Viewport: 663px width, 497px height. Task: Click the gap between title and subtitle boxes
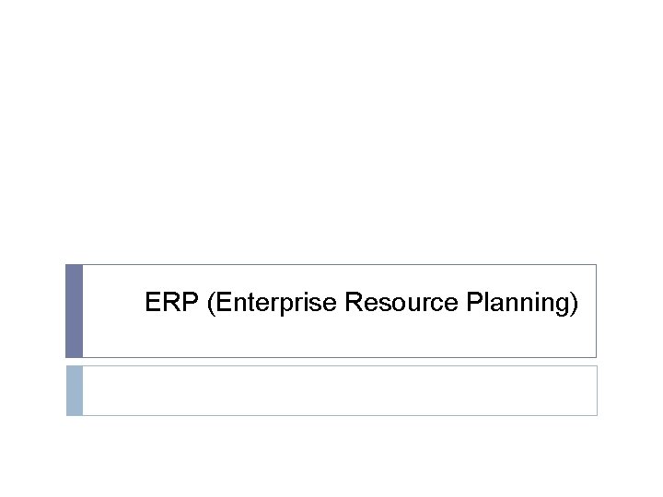point(331,362)
